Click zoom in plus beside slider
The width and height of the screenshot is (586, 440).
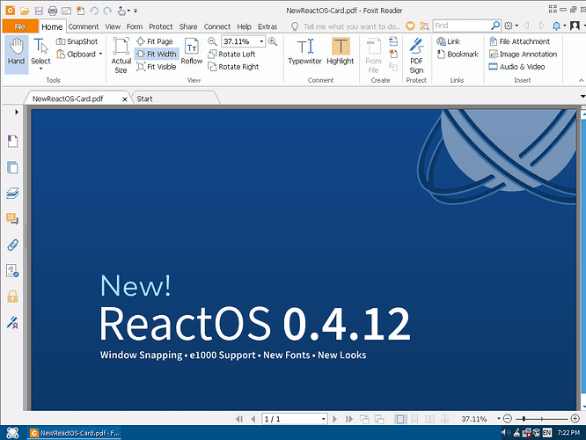(575, 419)
